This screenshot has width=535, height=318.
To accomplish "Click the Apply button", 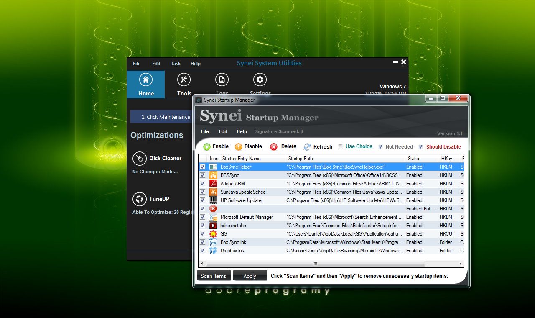I will pyautogui.click(x=250, y=276).
